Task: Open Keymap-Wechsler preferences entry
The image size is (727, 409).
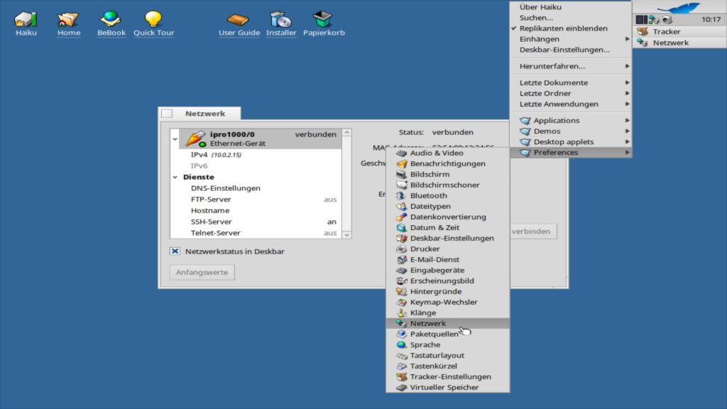Action: coord(448,302)
